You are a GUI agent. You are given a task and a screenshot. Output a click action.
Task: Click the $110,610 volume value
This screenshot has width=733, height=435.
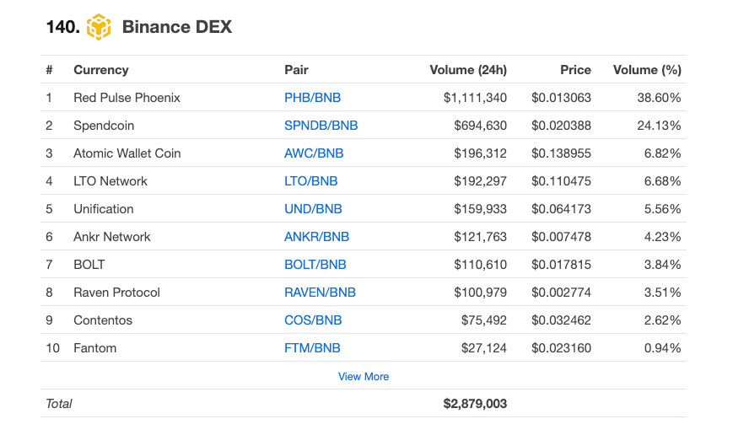tap(480, 265)
